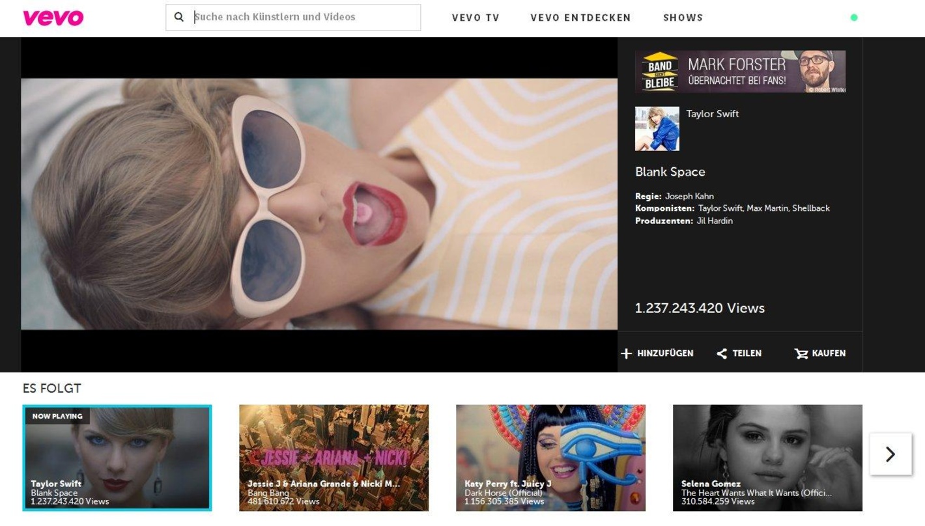Show next videos with right chevron
The image size is (925, 526).
pos(890,454)
